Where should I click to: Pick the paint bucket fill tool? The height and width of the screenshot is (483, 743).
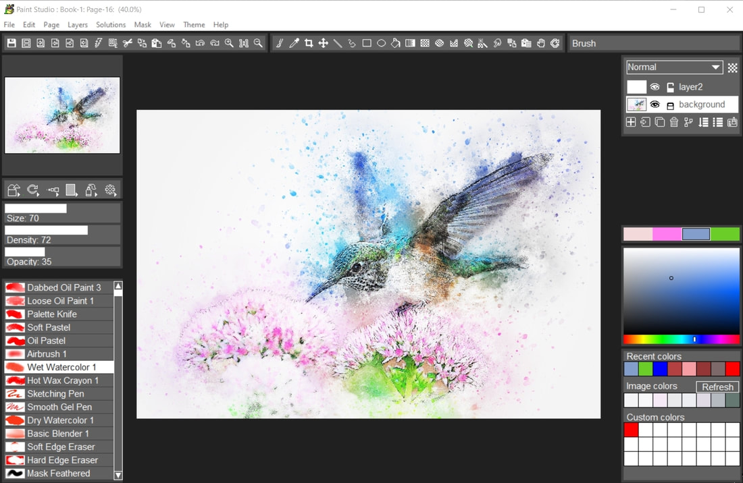pos(396,43)
